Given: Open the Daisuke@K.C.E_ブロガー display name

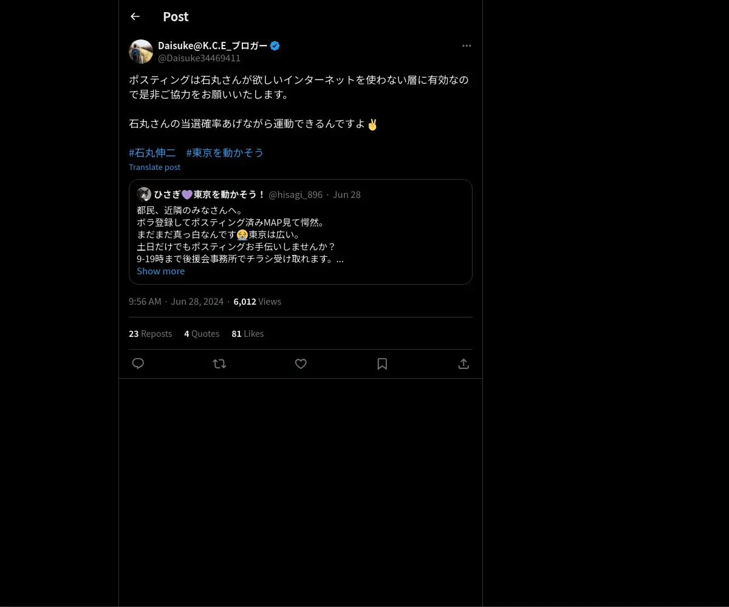Looking at the screenshot, I should click(x=213, y=46).
